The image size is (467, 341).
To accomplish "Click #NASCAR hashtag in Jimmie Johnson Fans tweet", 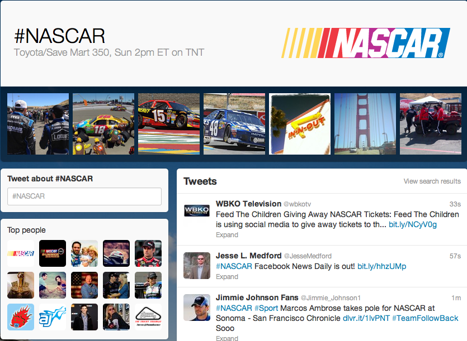I will tap(234, 308).
